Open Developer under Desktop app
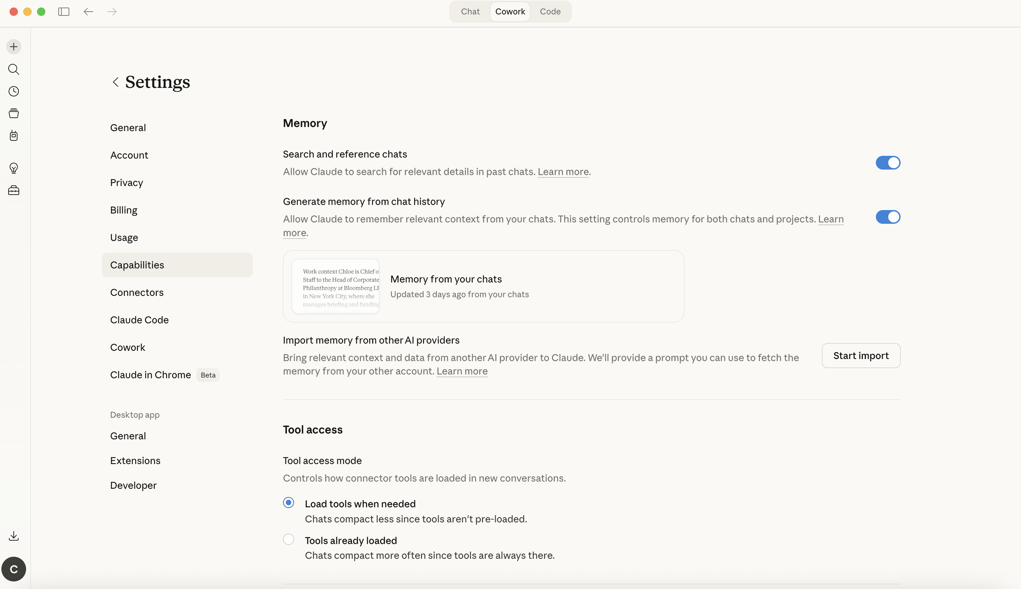This screenshot has width=1021, height=589. pyautogui.click(x=177, y=485)
